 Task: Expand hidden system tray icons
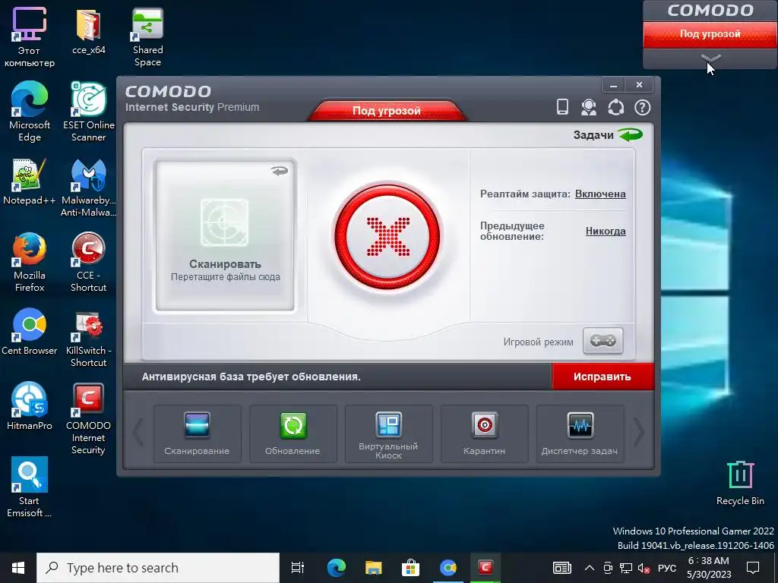[589, 568]
